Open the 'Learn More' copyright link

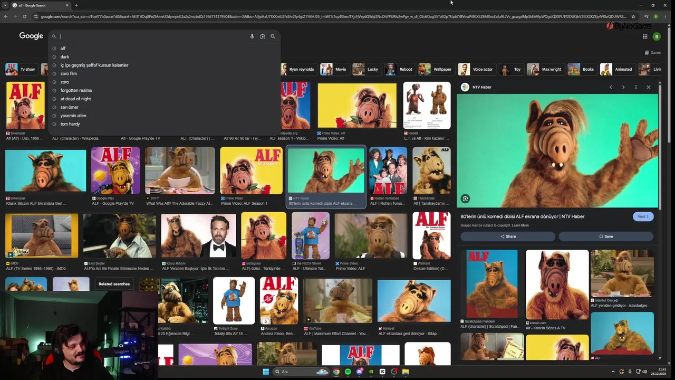(x=520, y=225)
